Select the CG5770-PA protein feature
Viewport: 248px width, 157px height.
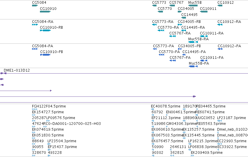pyautogui.click(x=161, y=55)
